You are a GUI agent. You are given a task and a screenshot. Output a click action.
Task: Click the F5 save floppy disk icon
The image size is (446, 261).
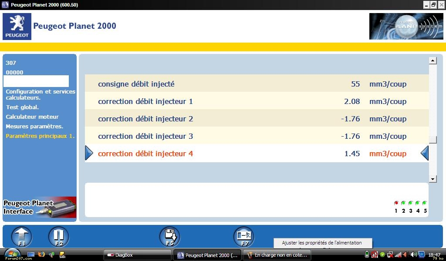tap(169, 237)
